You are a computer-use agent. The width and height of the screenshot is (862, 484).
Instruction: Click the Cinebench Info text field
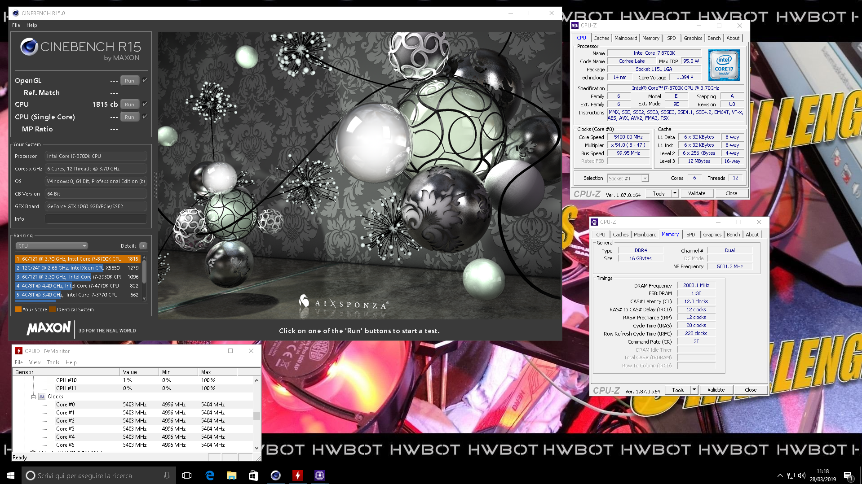pos(96,219)
